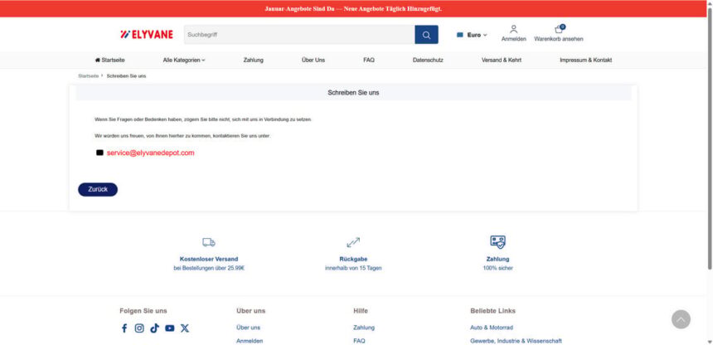The image size is (713, 345).
Task: Open footer Zahlung link under Hilfe
Action: (x=364, y=328)
